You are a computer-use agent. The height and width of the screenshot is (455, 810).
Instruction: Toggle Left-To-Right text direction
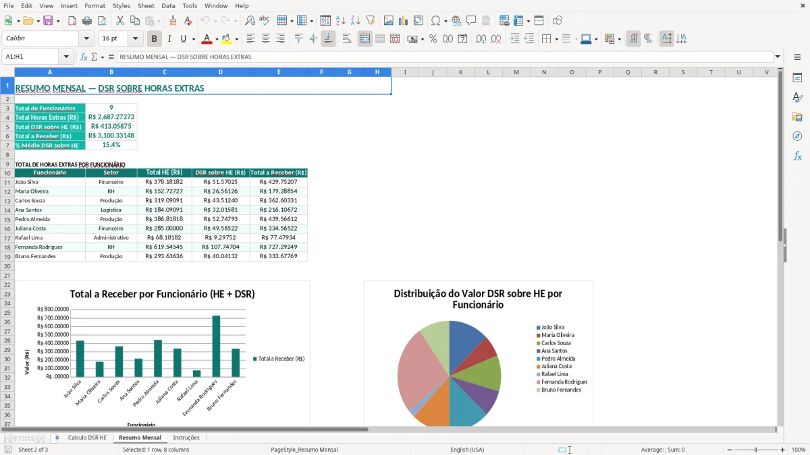[633, 39]
